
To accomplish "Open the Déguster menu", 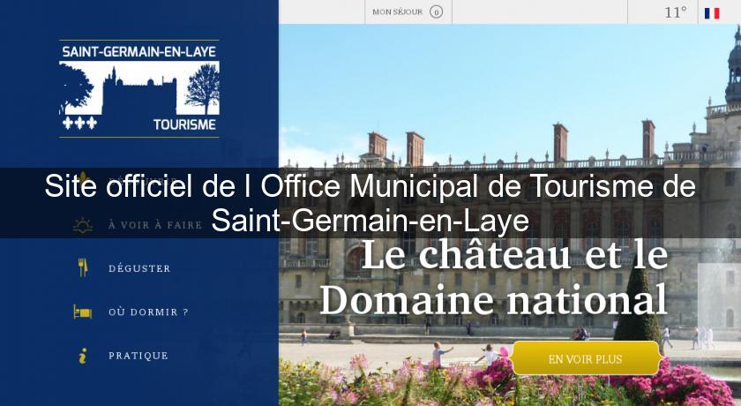I will pos(139,268).
